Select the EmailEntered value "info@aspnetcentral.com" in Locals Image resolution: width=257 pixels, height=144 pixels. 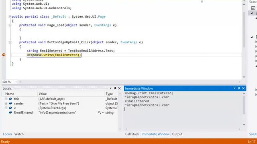(x=57, y=112)
